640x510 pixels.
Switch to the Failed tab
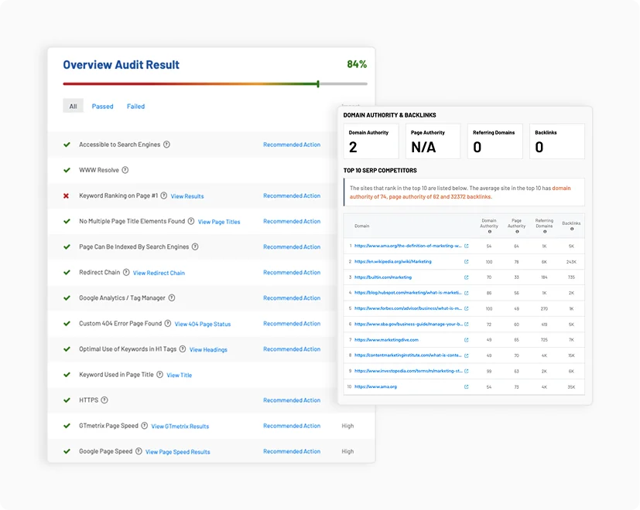click(x=135, y=106)
